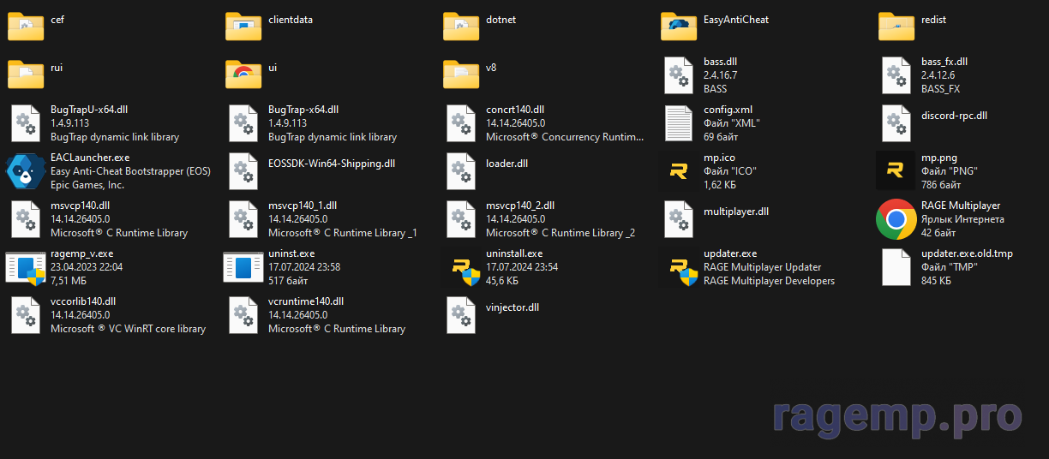Screen dimensions: 1049x459
Task: Open the v8 folder icon
Action: (461, 75)
